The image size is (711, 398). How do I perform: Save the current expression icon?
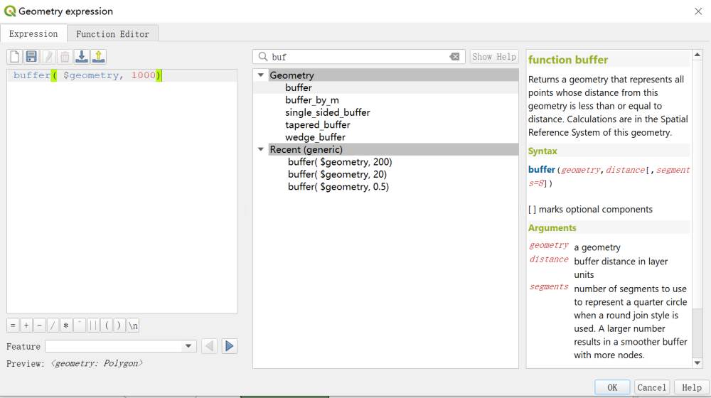(x=31, y=57)
